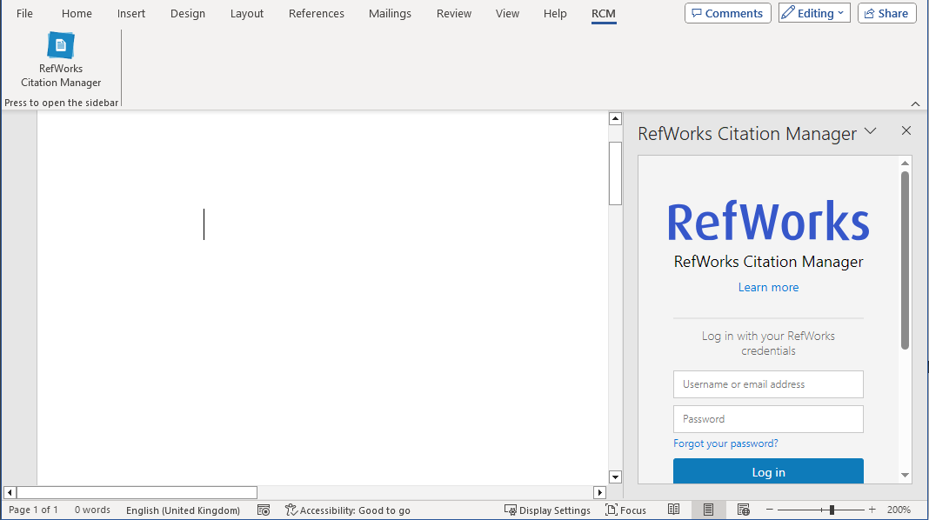Focus the Username or email address field
929x520 pixels.
[768, 384]
